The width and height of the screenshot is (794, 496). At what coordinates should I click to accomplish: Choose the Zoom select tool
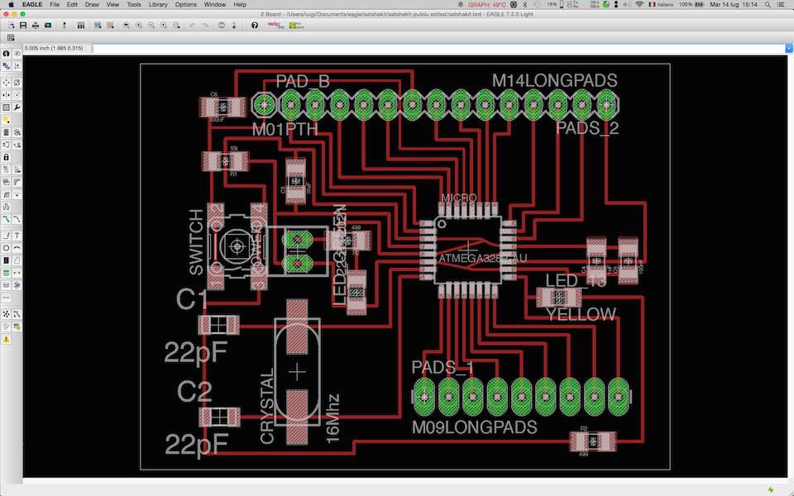(175, 26)
